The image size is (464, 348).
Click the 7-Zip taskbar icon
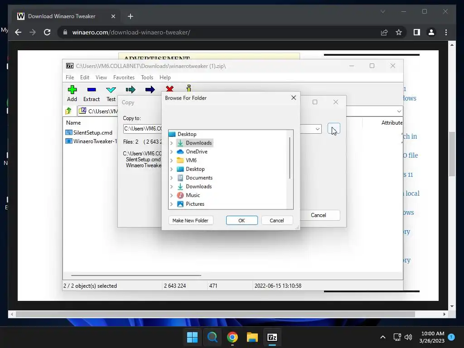point(272,337)
